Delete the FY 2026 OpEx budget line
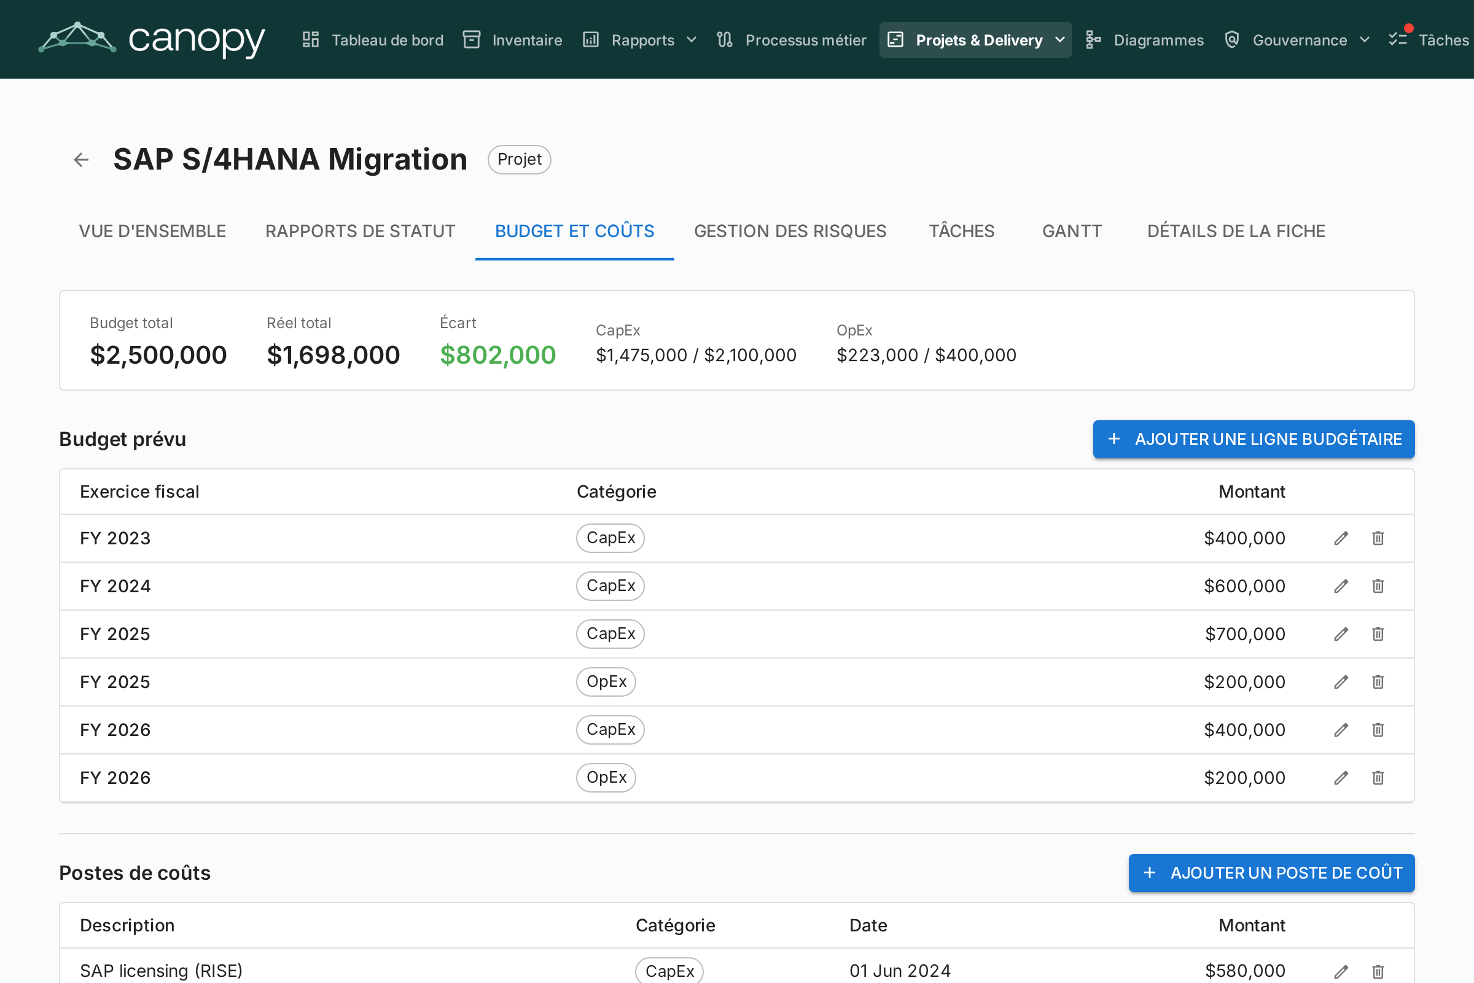 1378,778
